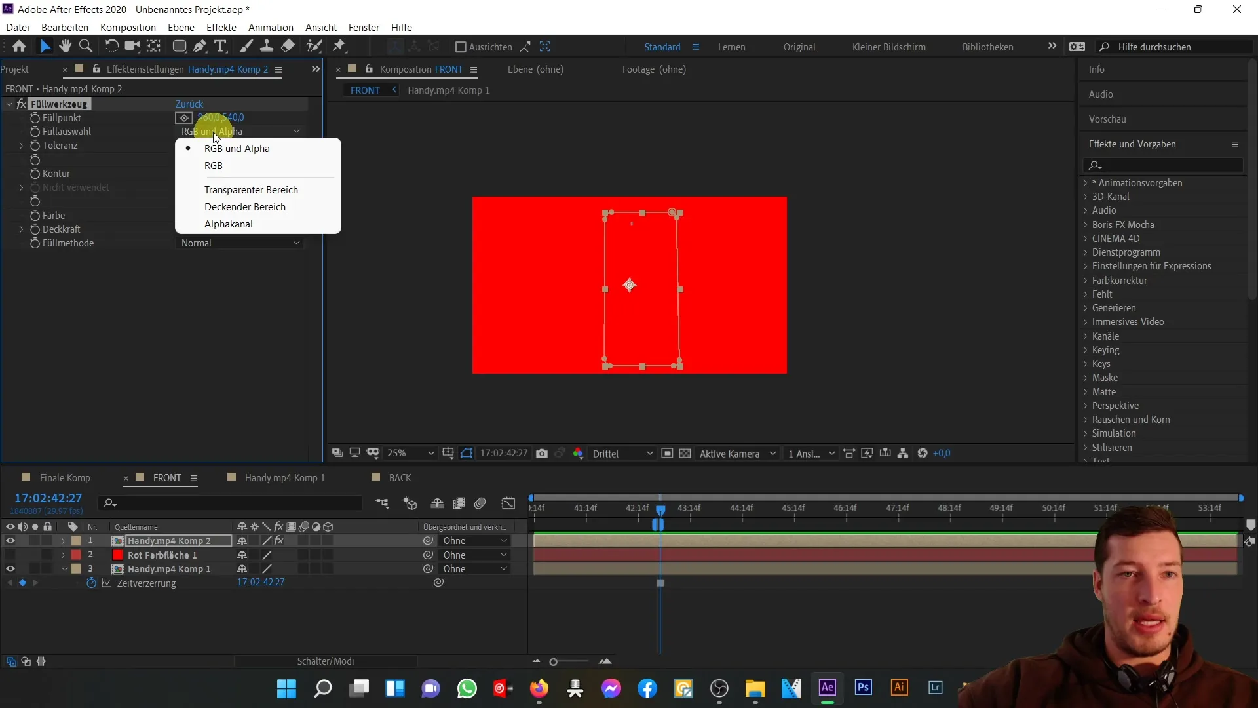Viewport: 1258px width, 708px height.
Task: Select 'RGB und Alpha' from dropdown
Action: [238, 149]
